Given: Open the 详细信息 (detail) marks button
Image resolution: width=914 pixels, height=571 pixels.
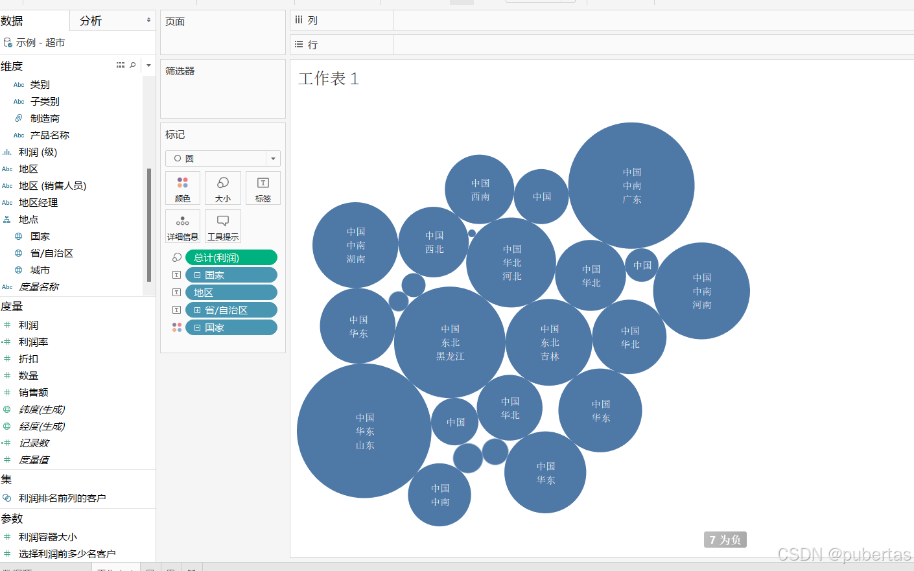Looking at the screenshot, I should tap(183, 226).
